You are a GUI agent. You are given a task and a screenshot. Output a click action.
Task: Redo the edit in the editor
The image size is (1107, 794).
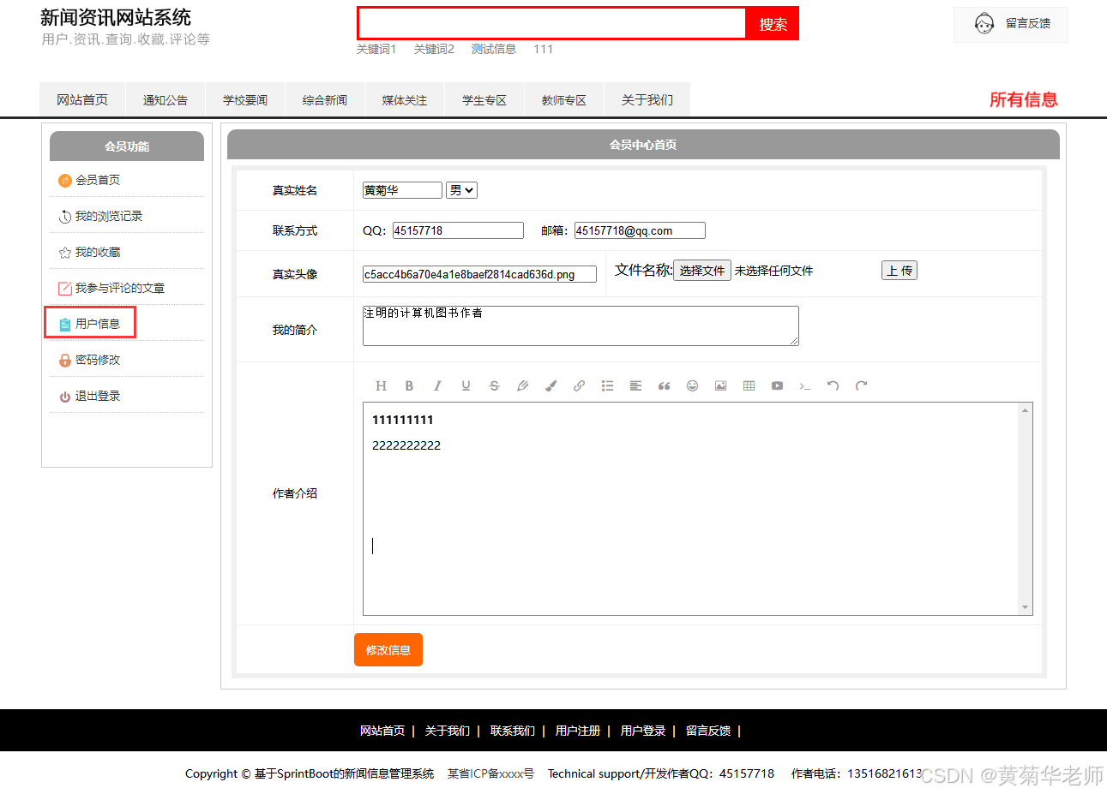click(861, 385)
